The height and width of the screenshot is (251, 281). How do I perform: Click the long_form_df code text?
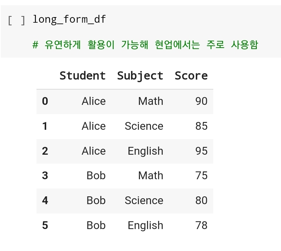pyautogui.click(x=69, y=19)
